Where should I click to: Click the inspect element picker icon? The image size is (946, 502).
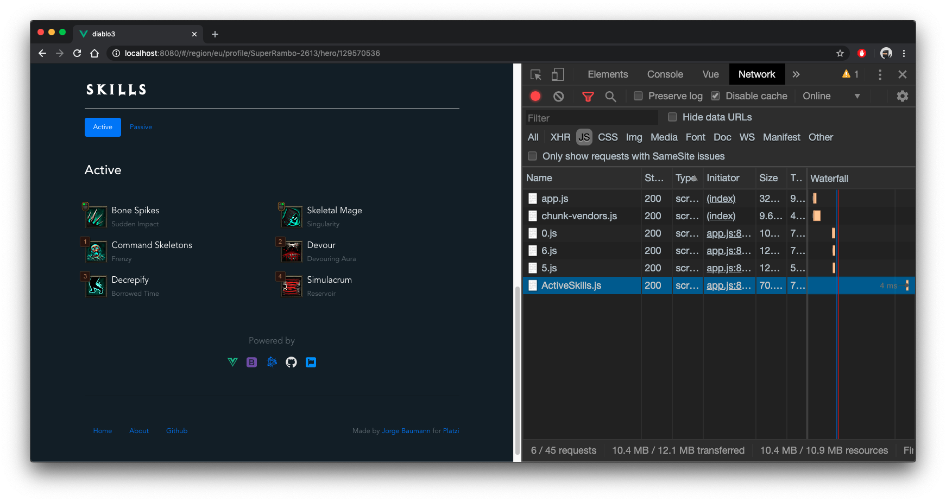536,74
